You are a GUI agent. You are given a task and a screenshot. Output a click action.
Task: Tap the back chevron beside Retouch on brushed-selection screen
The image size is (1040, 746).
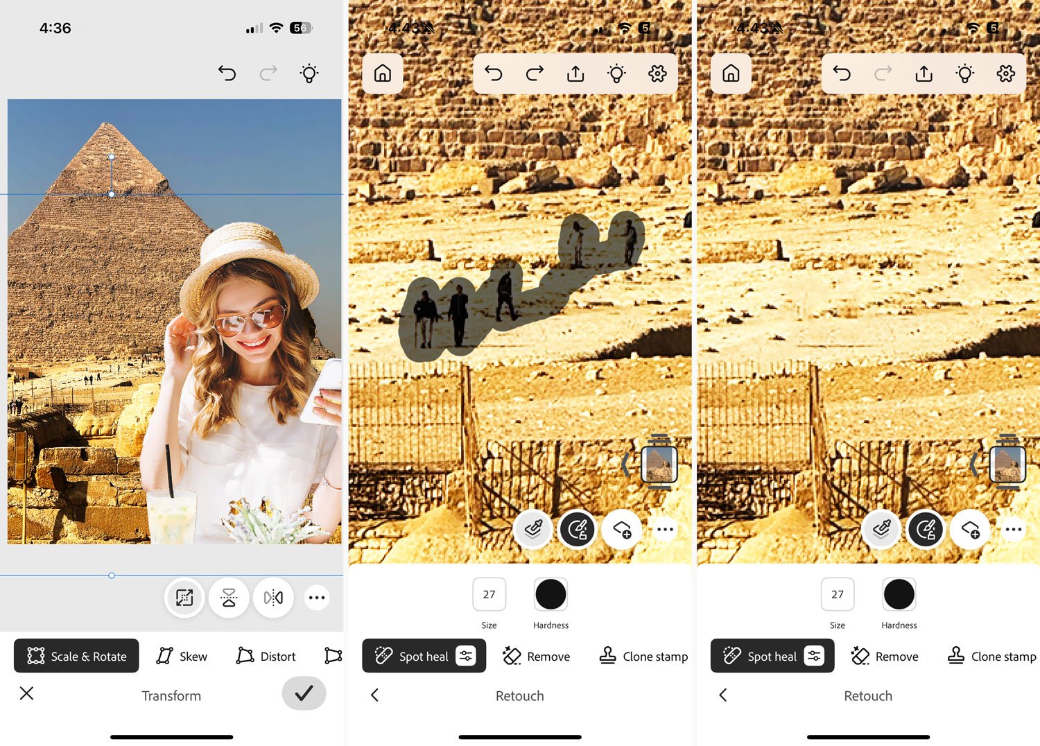375,695
